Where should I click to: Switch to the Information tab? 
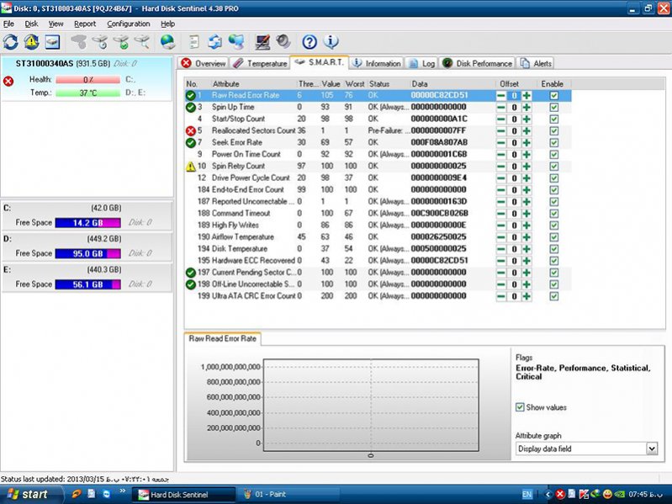pos(376,63)
